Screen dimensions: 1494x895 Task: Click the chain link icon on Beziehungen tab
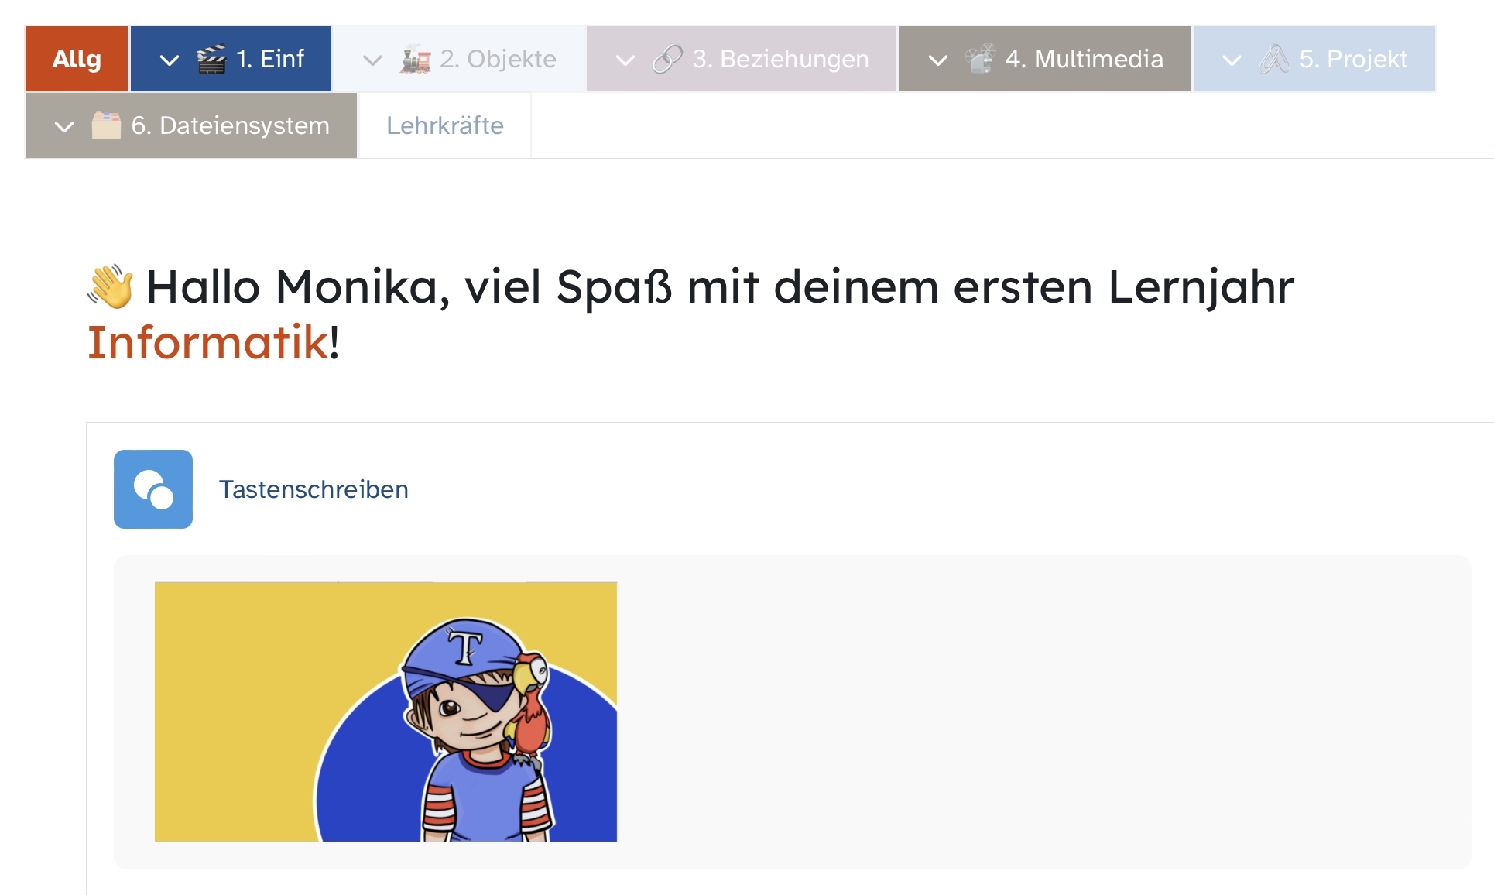point(667,60)
